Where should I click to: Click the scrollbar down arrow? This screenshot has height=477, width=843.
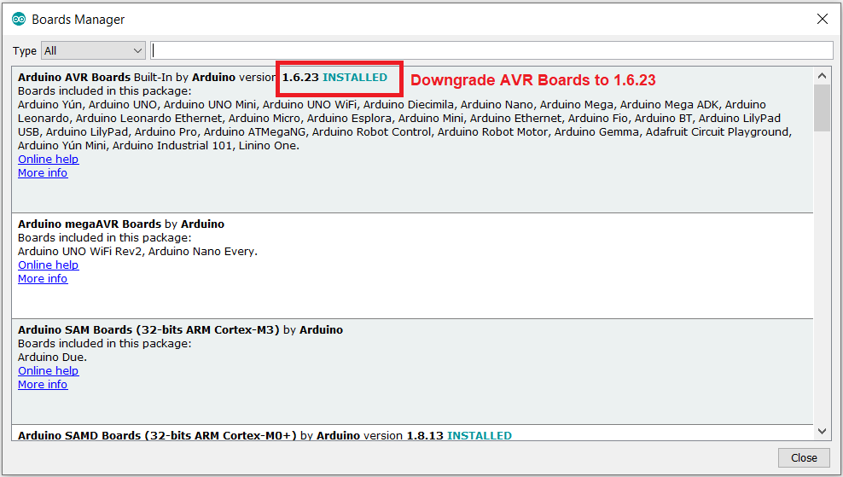[822, 431]
